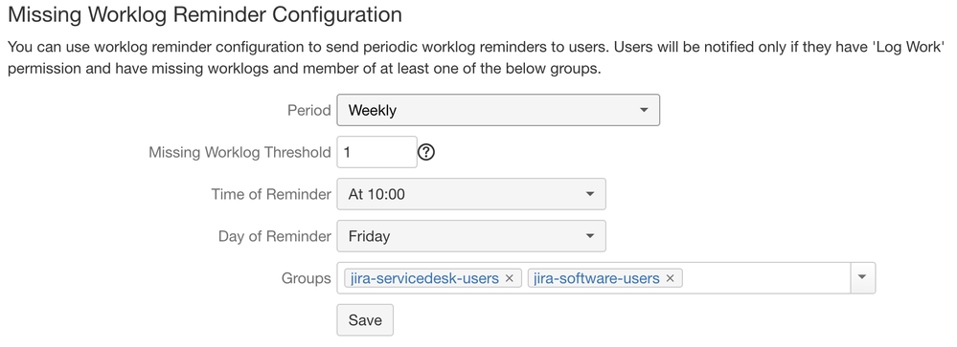Click the jira-servicedesk-users group label
This screenshot has height=347, width=957.
click(424, 279)
